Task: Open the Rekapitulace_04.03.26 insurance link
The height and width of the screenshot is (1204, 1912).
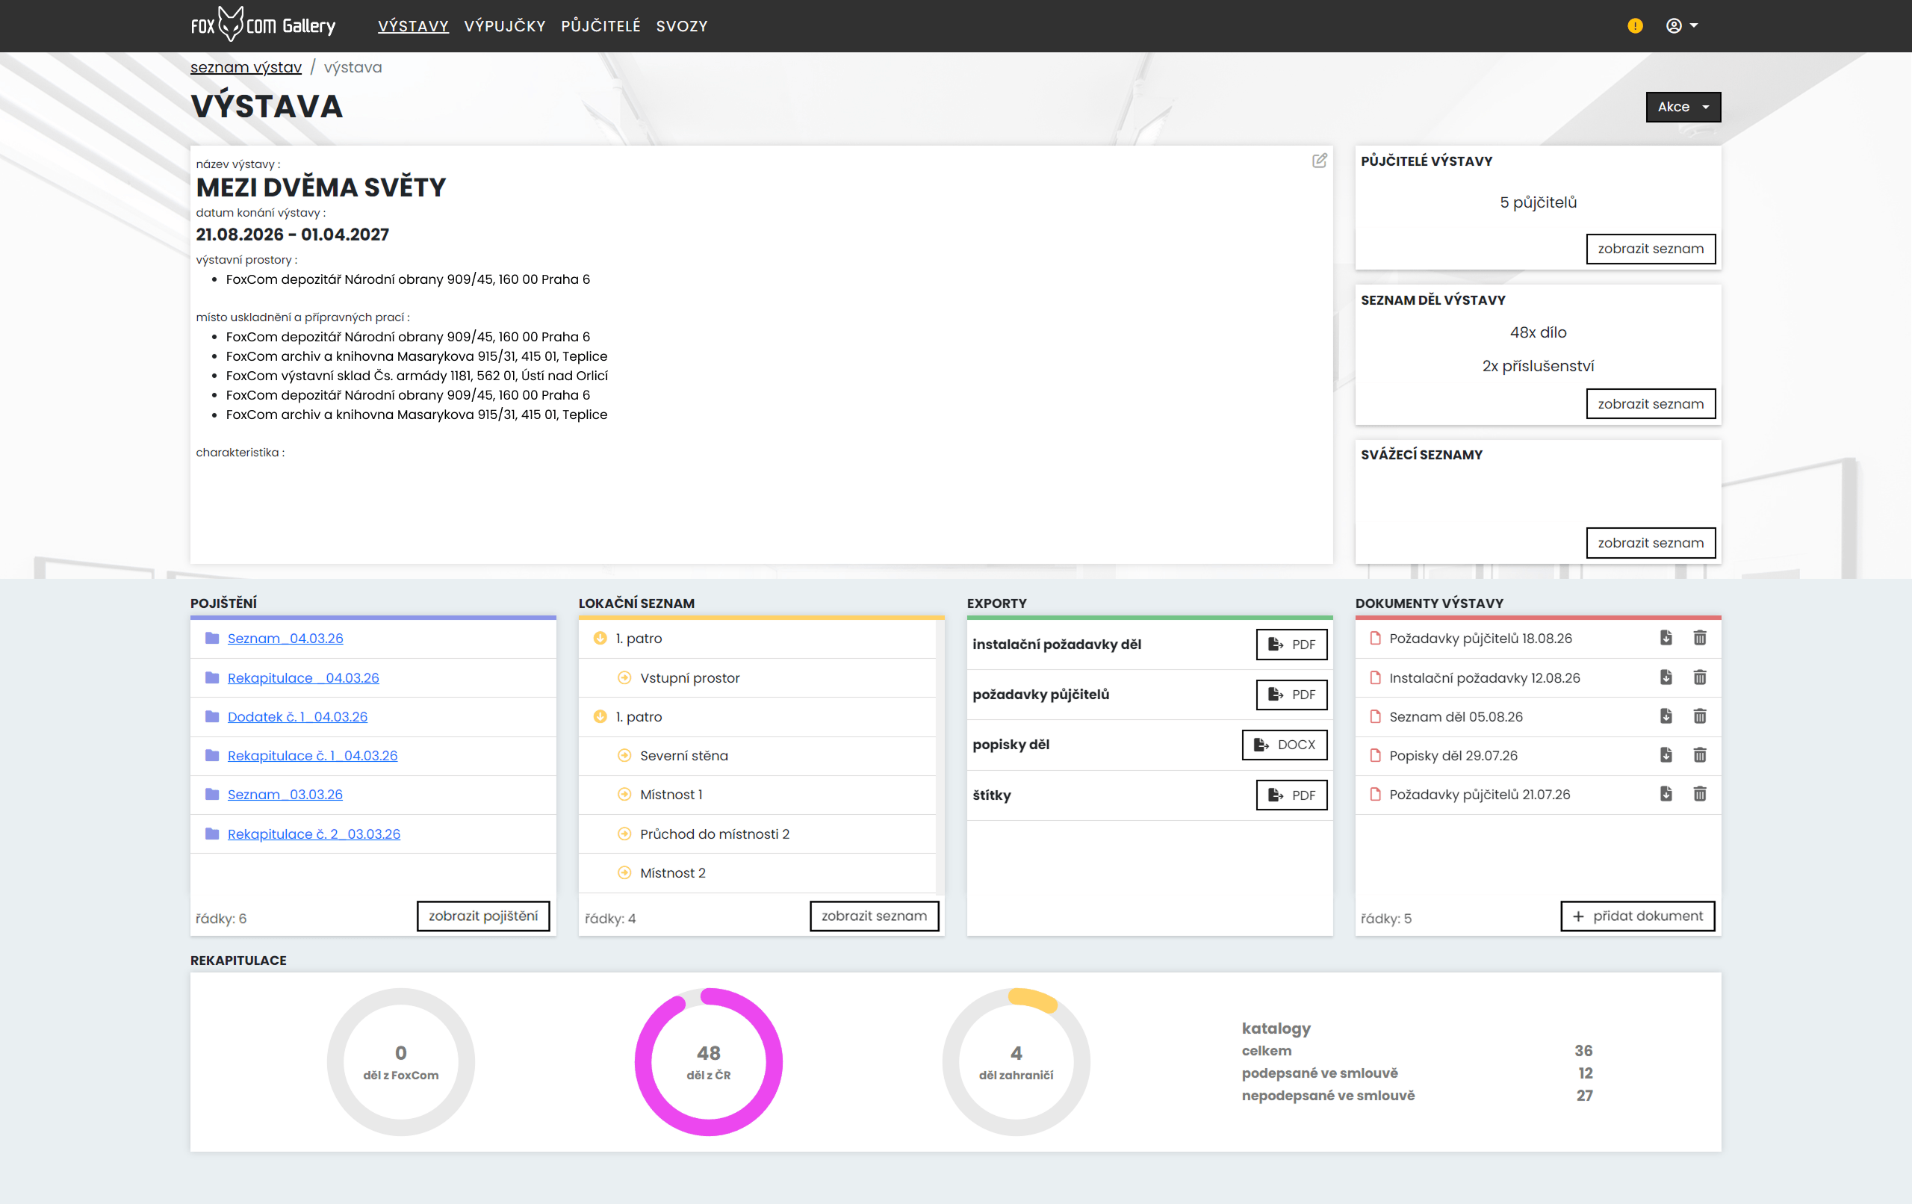Action: pos(303,677)
